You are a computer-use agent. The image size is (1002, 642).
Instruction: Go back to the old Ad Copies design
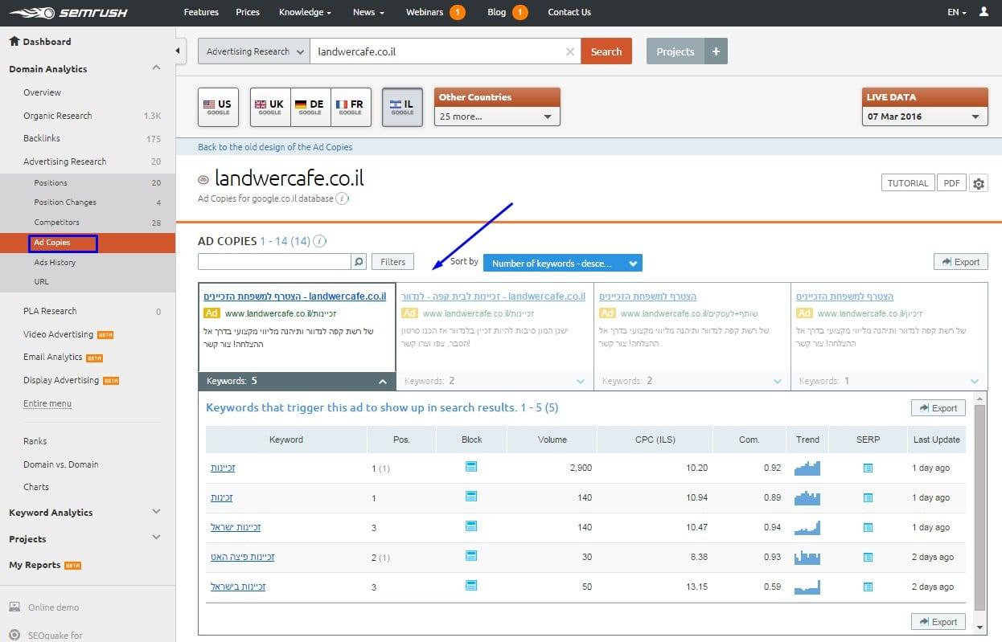(x=275, y=147)
